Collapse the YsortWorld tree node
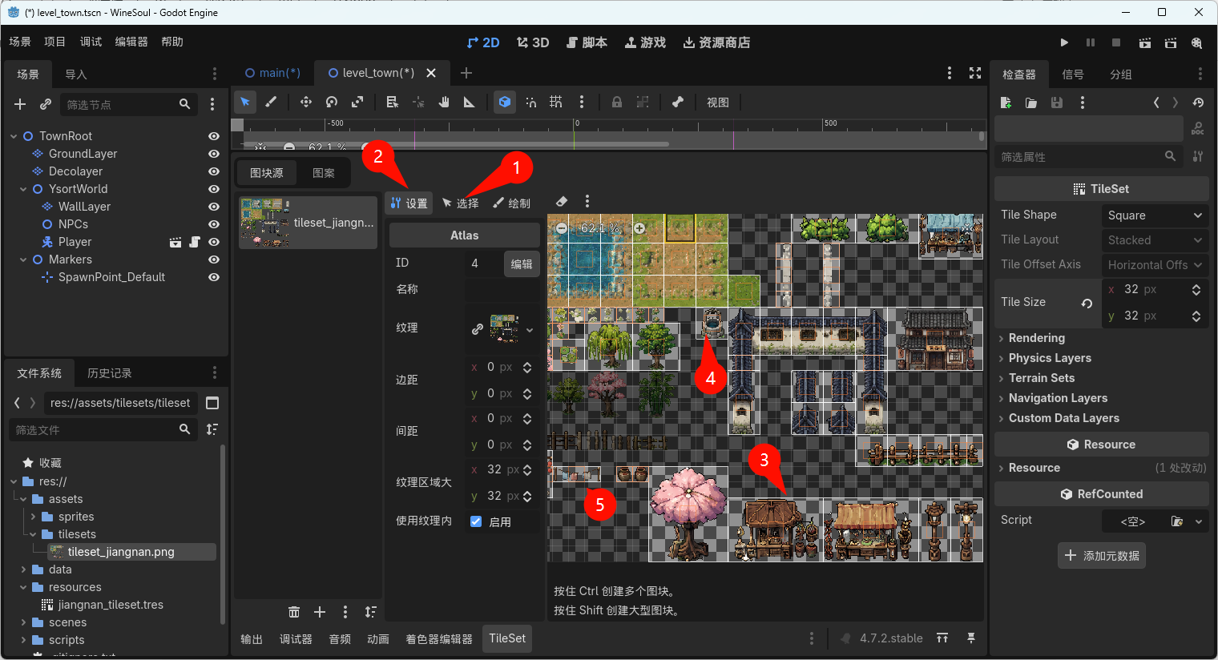The width and height of the screenshot is (1218, 660). click(x=23, y=189)
